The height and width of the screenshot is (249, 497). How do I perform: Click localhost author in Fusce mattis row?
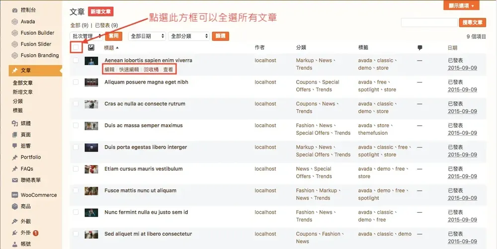[x=265, y=190]
